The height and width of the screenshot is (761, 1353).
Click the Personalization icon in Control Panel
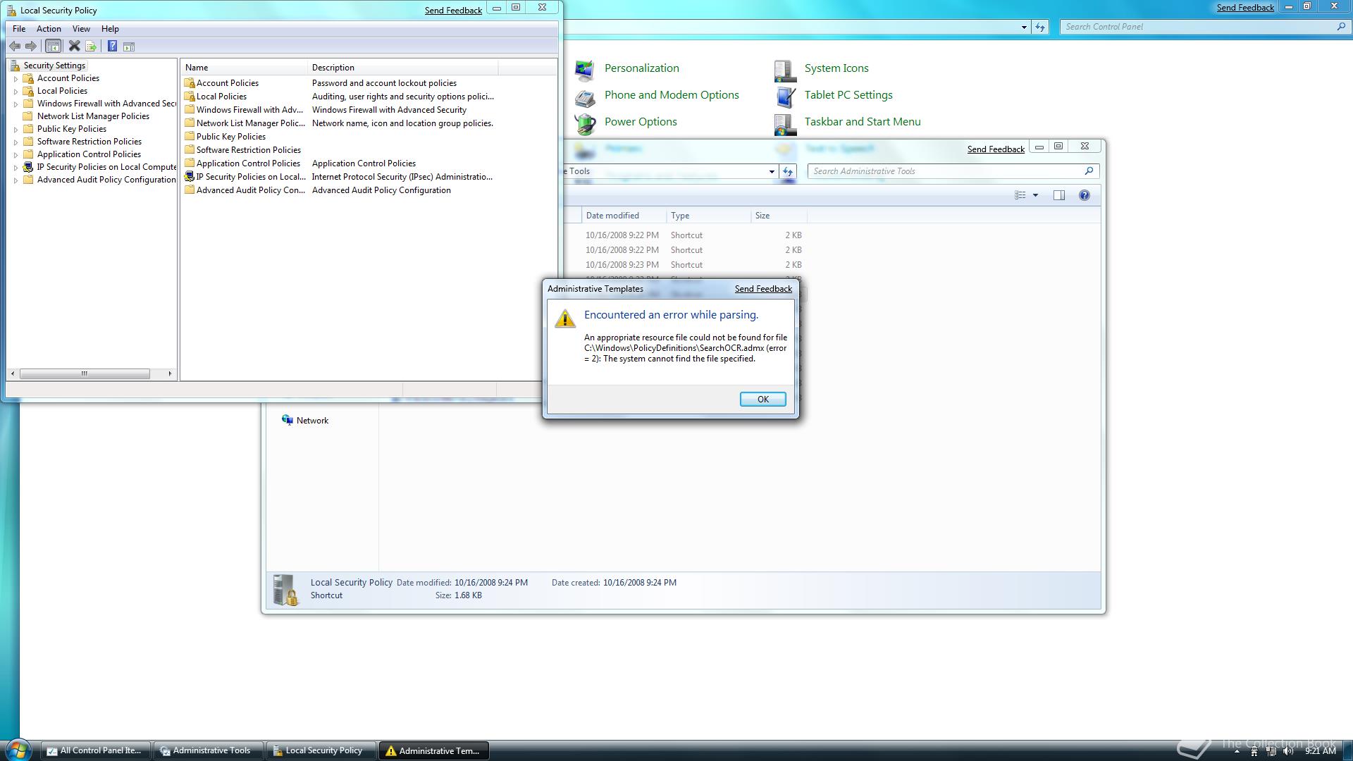584,70
